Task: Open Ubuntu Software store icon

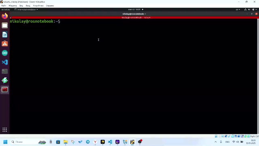Action: click(x=4, y=44)
